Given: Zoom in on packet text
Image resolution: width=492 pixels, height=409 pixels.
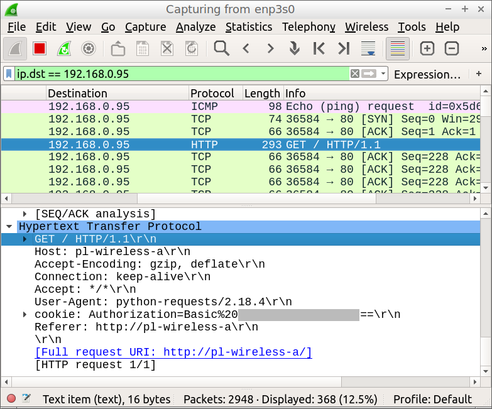Looking at the screenshot, I should (427, 48).
